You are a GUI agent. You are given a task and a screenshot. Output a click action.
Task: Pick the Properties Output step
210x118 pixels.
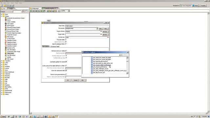click(x=12, y=35)
